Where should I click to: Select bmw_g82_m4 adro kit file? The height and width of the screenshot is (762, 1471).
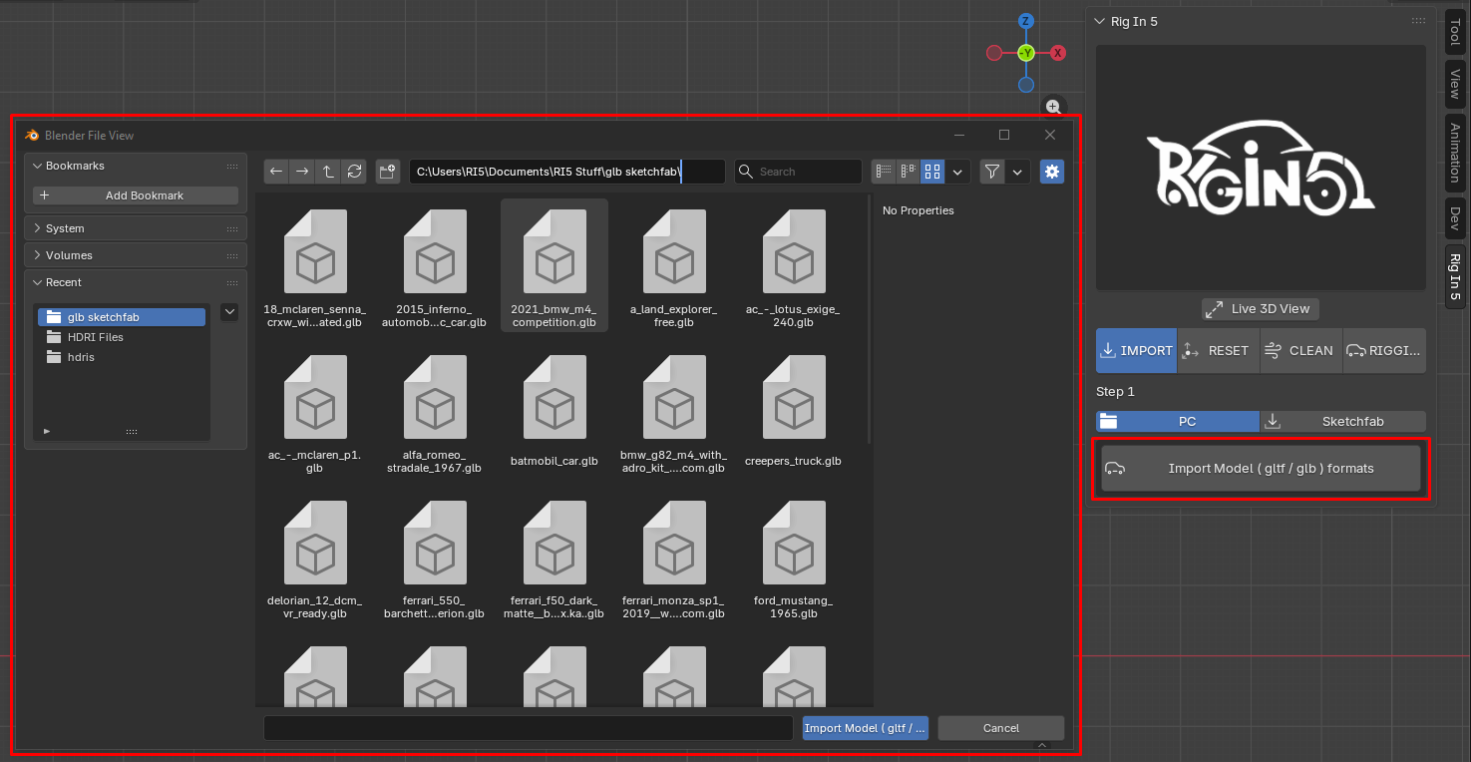[674, 413]
